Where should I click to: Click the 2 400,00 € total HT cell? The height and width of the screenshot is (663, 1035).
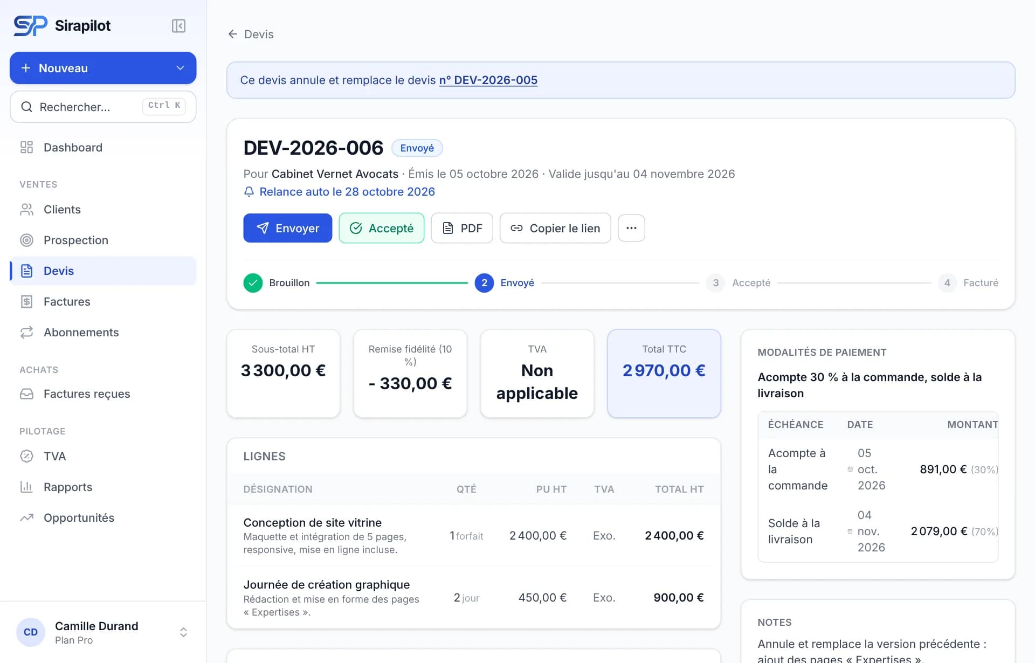tap(674, 536)
